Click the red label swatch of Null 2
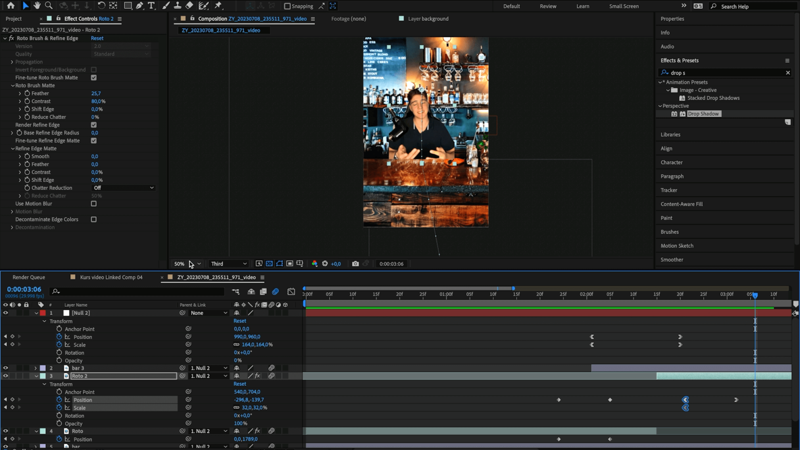800x450 pixels. coord(43,313)
